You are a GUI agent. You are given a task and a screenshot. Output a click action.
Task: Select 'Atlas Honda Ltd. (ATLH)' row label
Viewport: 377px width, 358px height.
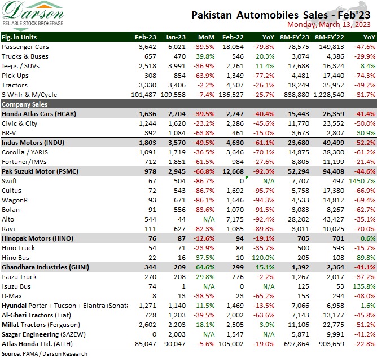[x=37, y=344]
